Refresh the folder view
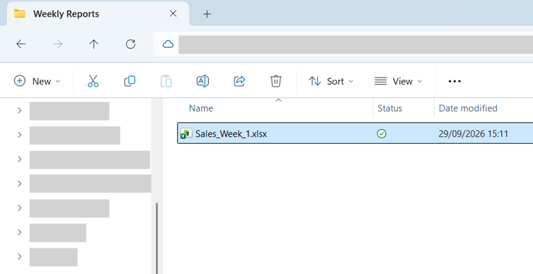The image size is (533, 274). click(x=130, y=44)
